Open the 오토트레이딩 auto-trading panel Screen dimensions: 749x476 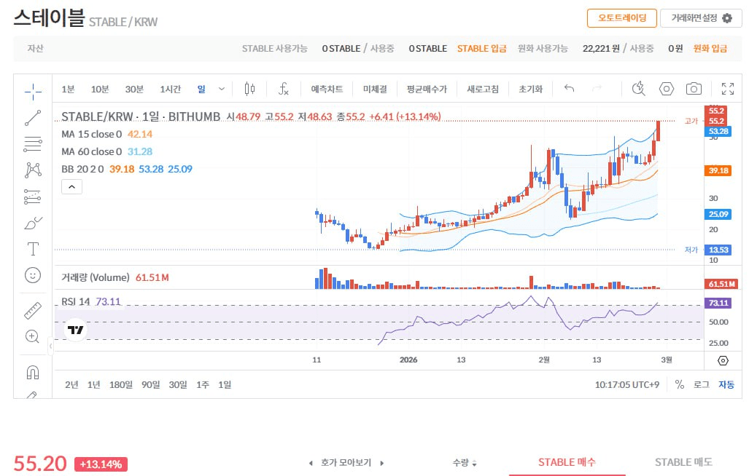click(x=621, y=17)
